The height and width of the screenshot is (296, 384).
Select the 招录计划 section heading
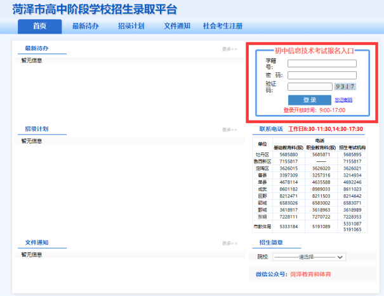click(x=37, y=129)
